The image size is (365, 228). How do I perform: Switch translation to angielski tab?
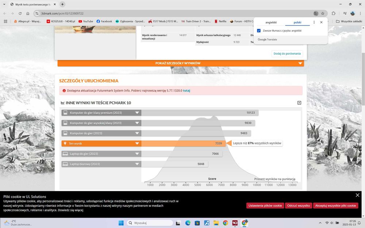(271, 22)
